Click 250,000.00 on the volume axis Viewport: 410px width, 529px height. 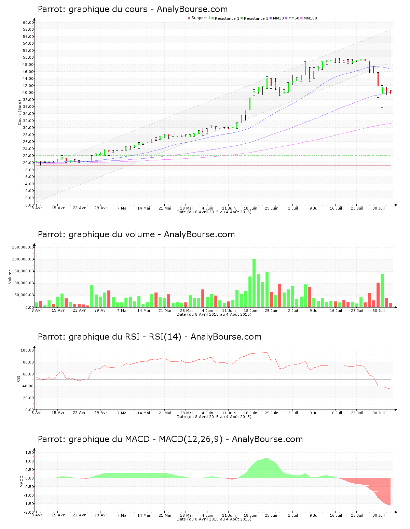(x=23, y=247)
